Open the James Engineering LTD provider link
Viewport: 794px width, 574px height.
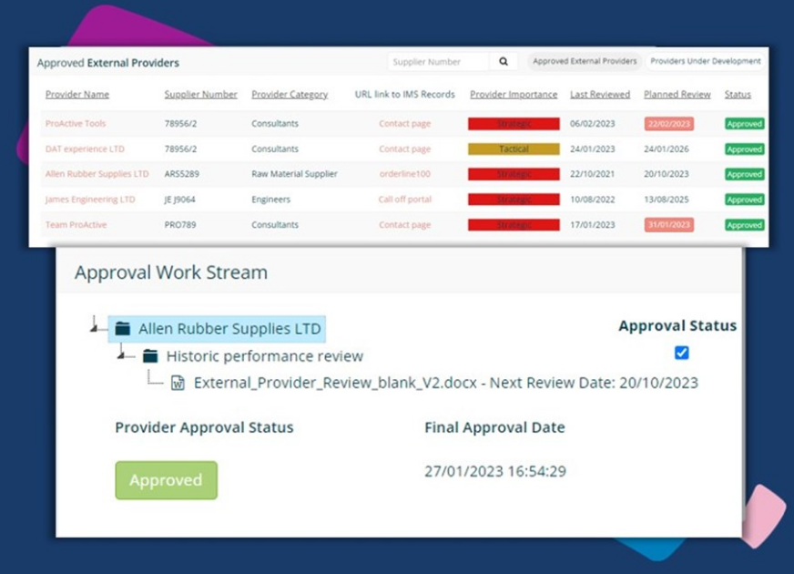90,200
